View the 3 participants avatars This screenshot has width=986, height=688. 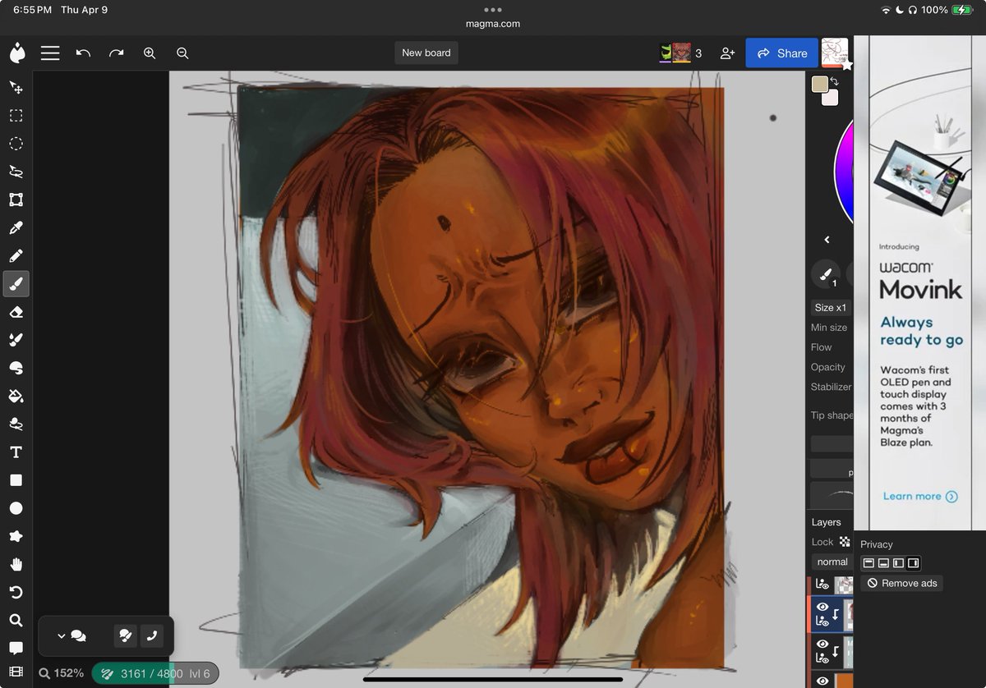tap(680, 53)
